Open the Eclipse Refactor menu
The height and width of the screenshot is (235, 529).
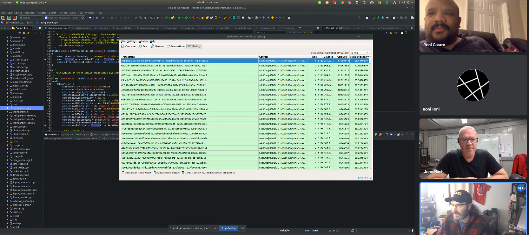29,13
